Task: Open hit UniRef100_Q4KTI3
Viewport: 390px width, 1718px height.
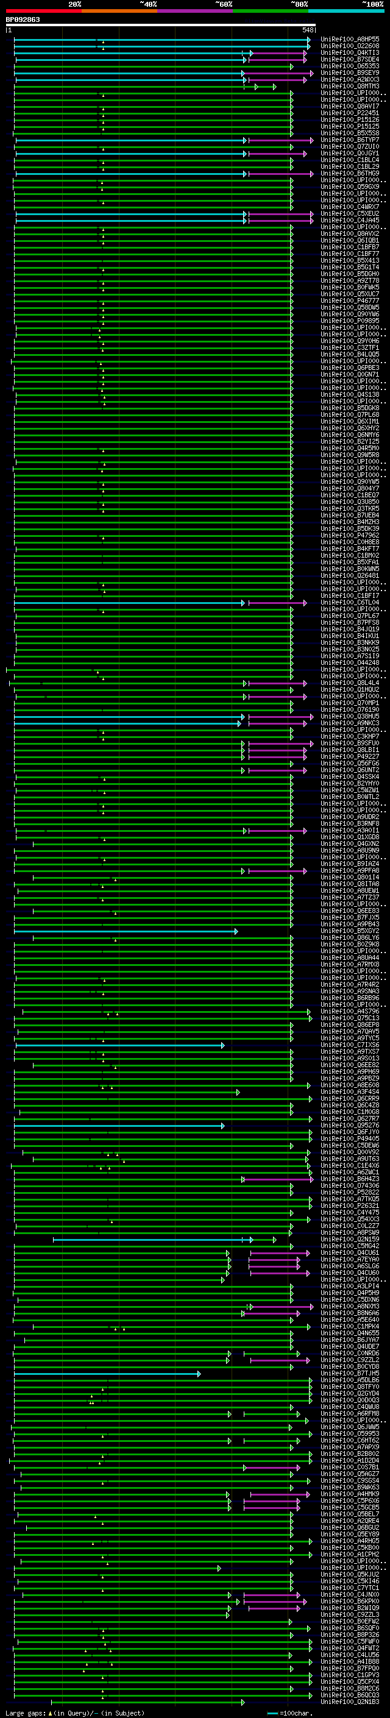Action: 350,52
